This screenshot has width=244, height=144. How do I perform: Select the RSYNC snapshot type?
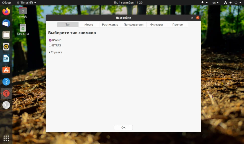click(x=55, y=40)
